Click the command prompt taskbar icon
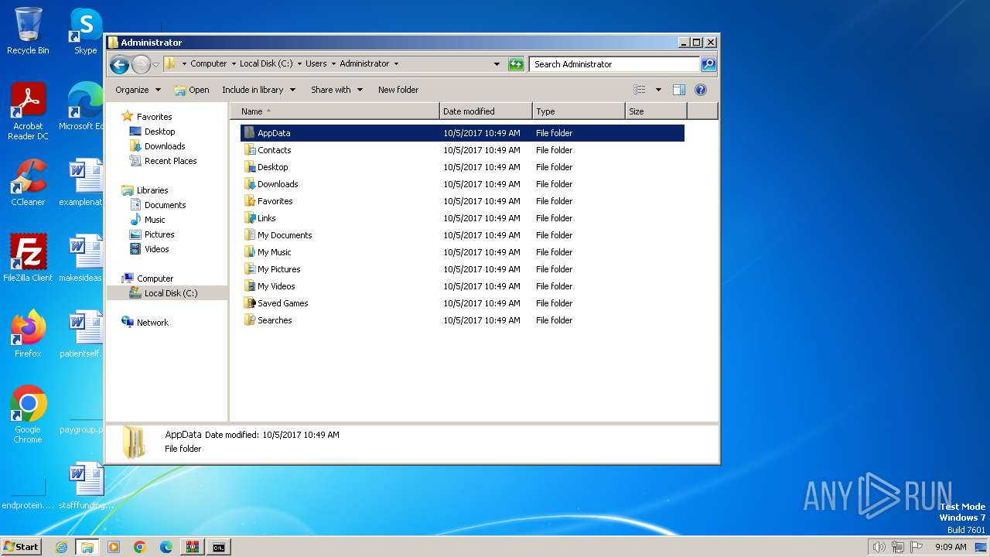The image size is (990, 557). pos(219,547)
